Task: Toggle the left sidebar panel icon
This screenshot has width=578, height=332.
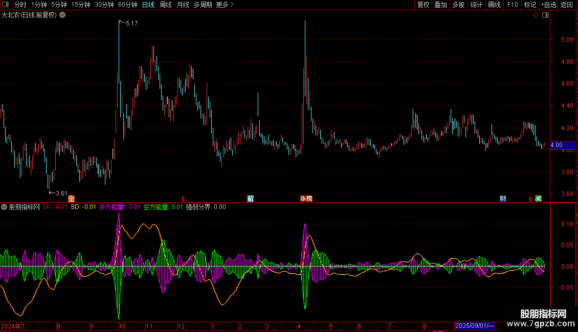Action: 6,5
